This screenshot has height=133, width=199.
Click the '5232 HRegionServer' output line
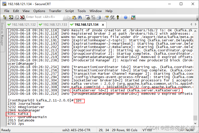(x=26, y=107)
